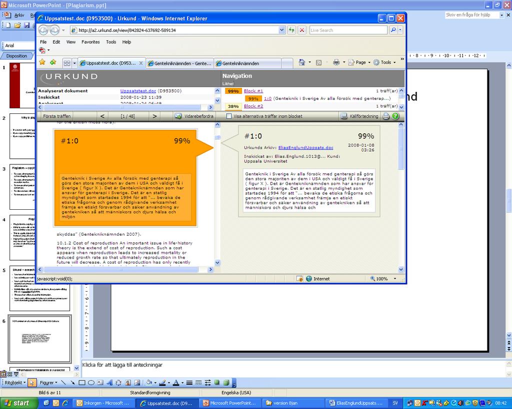Insert WordArt from the drawing toolbar
The image size is (512, 409).
109,383
